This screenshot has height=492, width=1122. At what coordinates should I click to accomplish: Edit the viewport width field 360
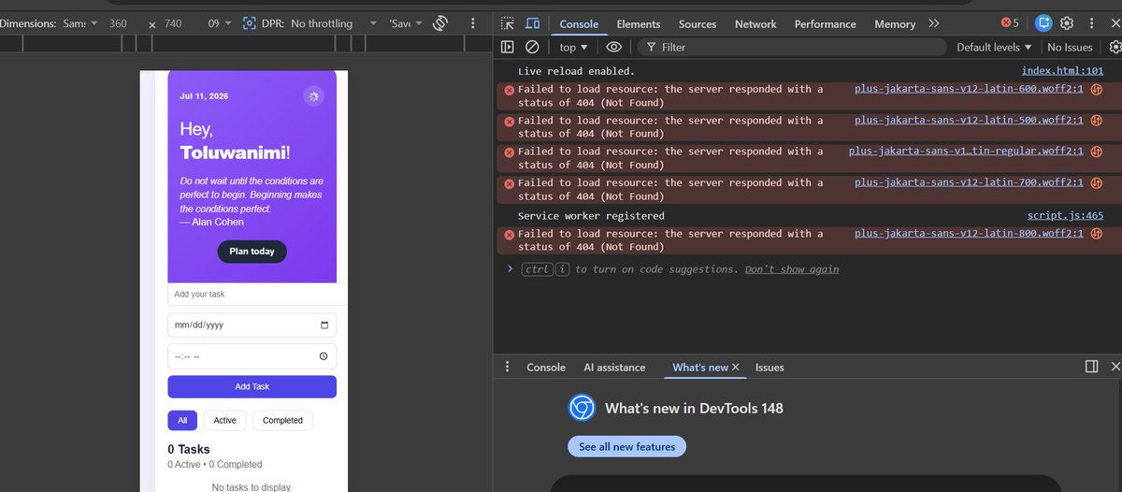(x=118, y=22)
